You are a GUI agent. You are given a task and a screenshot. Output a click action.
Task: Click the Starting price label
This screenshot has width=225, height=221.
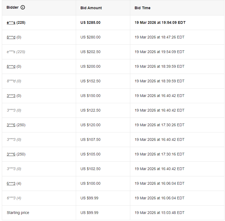coord(18,213)
